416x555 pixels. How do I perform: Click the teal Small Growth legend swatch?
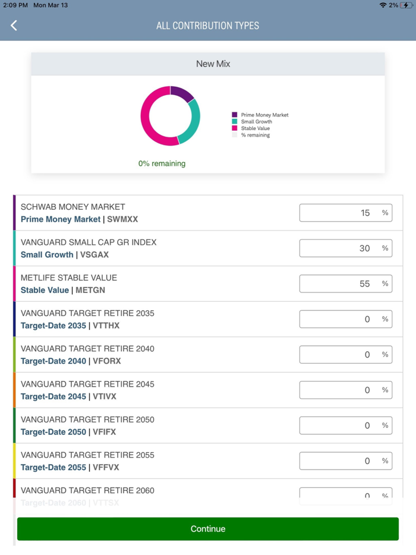click(235, 121)
